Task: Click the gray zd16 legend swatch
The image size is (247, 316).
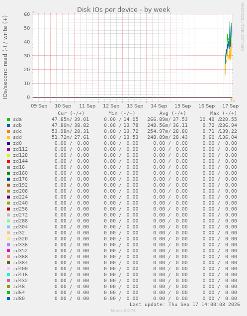Action: coord(8,167)
